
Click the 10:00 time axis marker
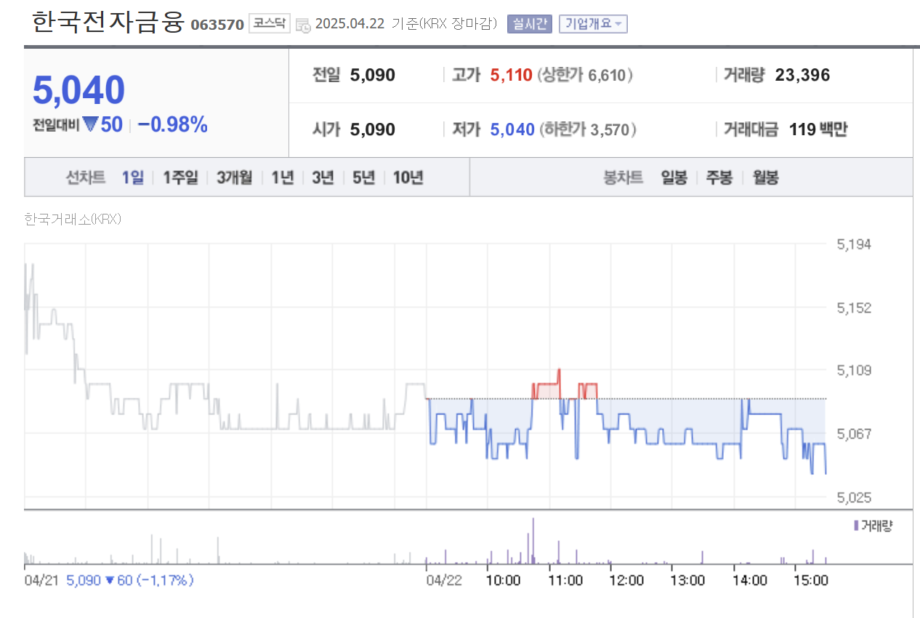click(x=503, y=580)
